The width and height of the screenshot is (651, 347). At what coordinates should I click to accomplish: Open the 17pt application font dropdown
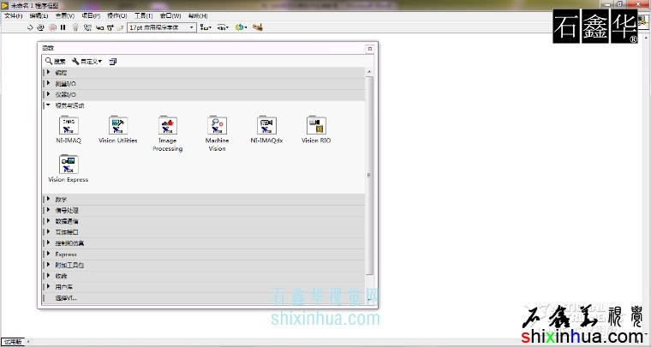point(162,27)
